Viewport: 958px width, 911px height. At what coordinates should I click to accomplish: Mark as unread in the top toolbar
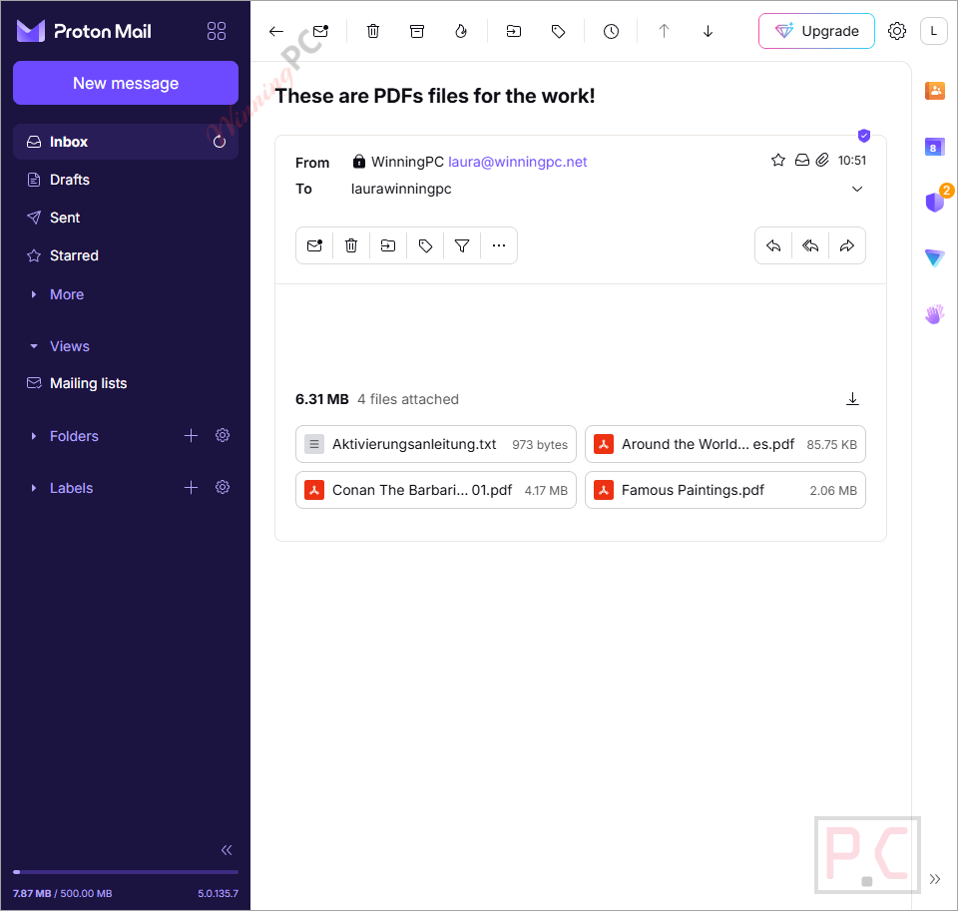[320, 31]
